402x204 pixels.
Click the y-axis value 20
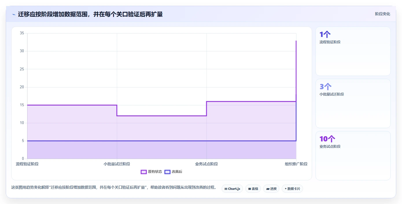click(22, 87)
